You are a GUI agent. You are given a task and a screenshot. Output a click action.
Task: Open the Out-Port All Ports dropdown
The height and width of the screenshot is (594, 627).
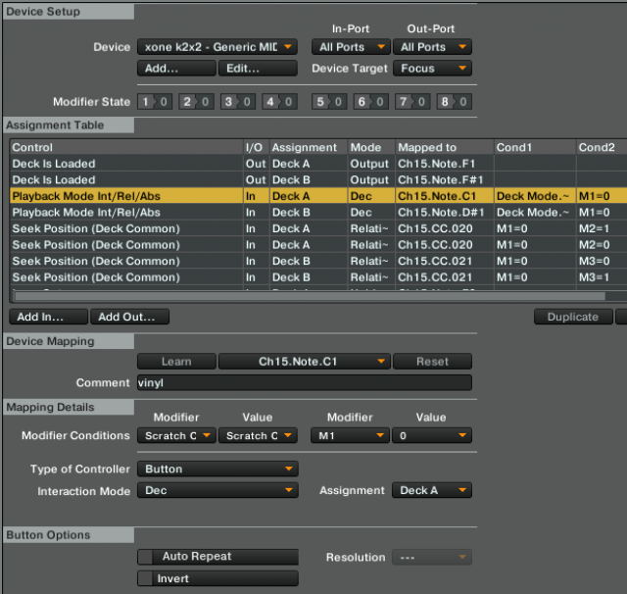[431, 47]
